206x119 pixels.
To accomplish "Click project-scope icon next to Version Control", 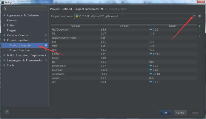I will (x=46, y=35).
